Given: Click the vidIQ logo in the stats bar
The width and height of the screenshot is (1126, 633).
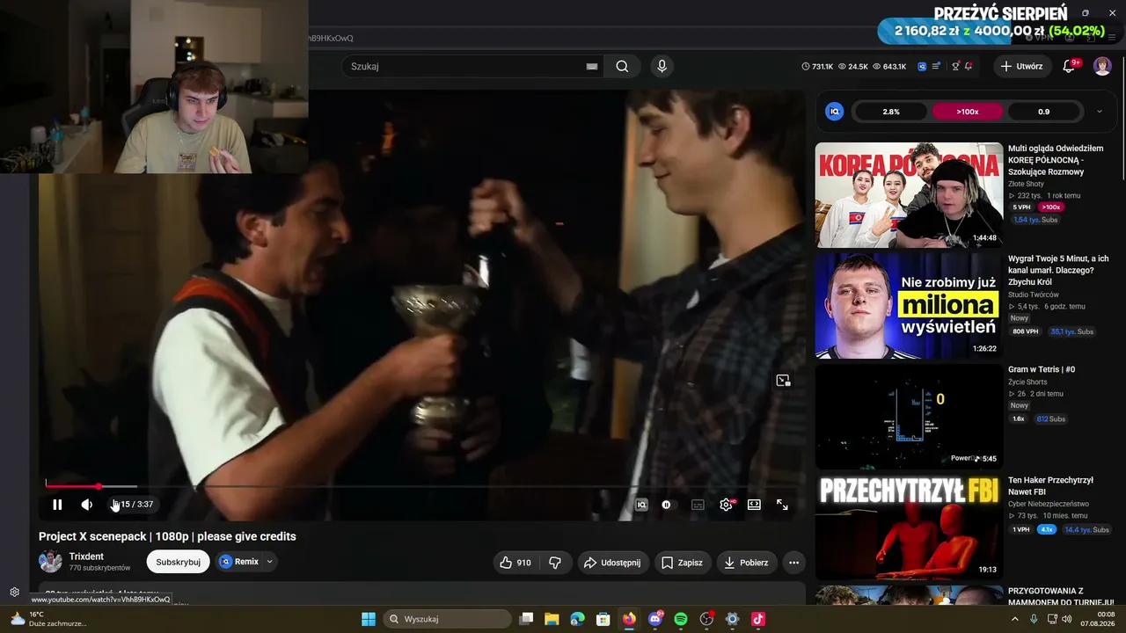Looking at the screenshot, I should [x=835, y=112].
